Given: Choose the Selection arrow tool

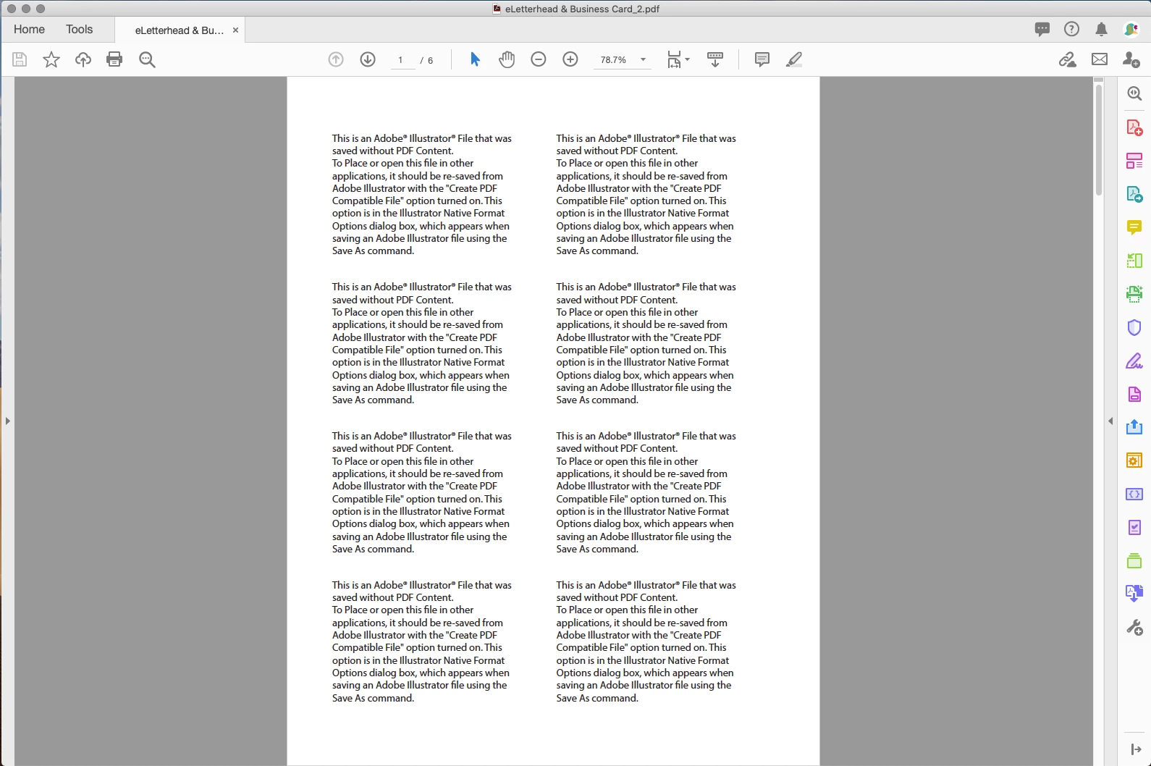Looking at the screenshot, I should 475,59.
